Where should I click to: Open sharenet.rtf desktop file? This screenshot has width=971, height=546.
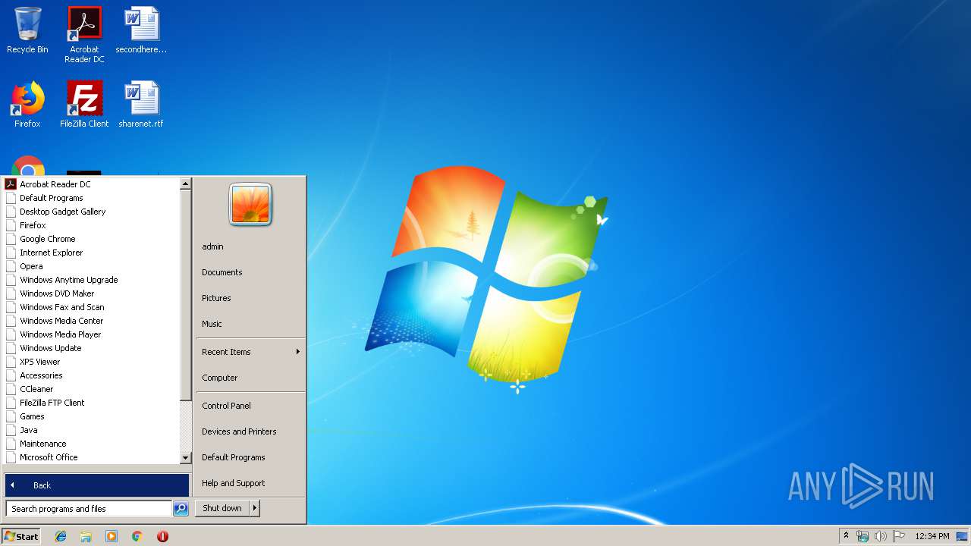[141, 105]
